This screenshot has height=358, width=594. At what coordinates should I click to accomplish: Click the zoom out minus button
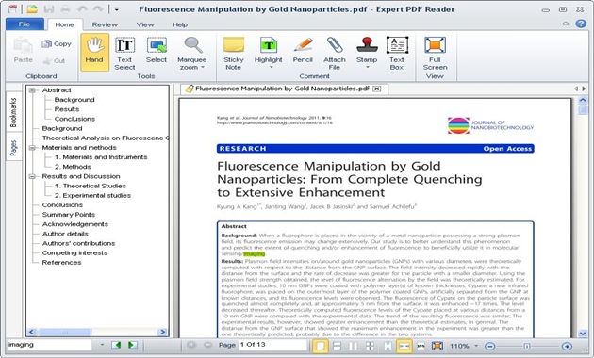[490, 347]
